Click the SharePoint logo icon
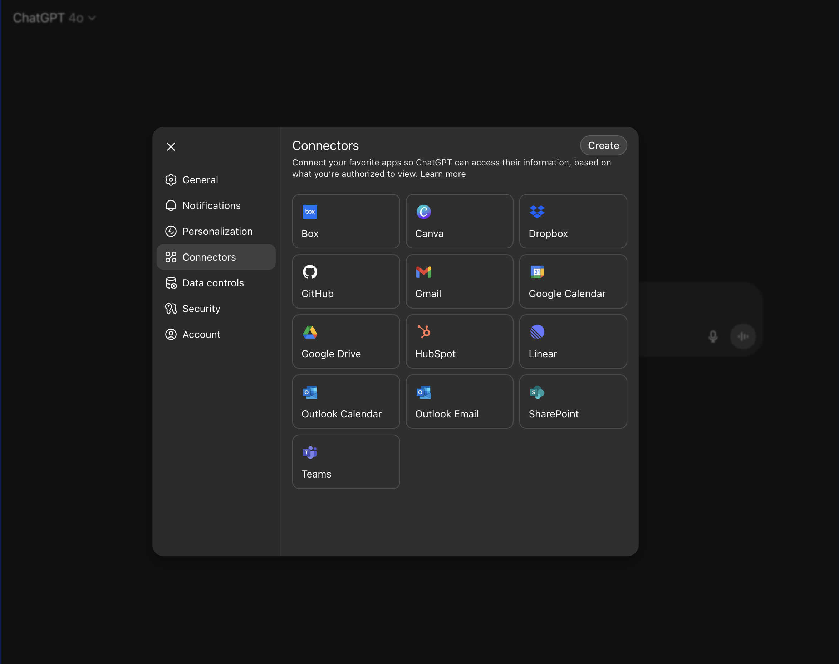The image size is (839, 664). (537, 392)
